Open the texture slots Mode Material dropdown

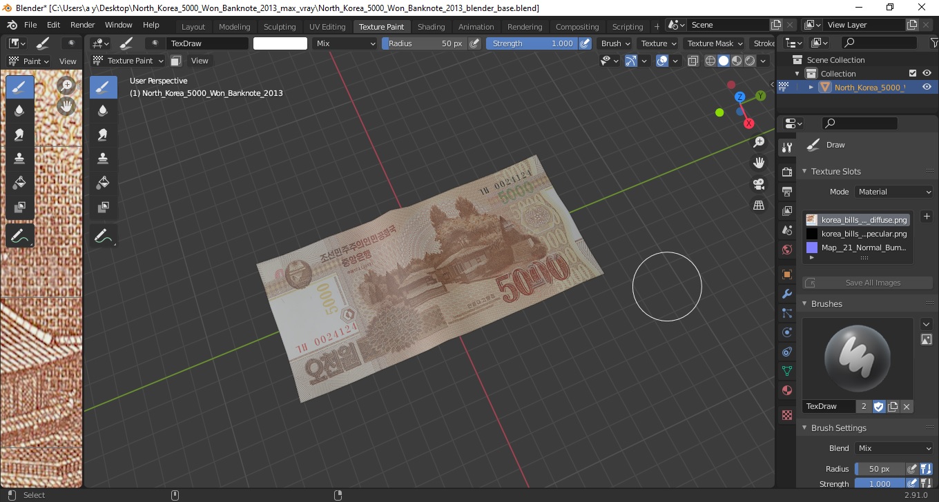click(894, 192)
